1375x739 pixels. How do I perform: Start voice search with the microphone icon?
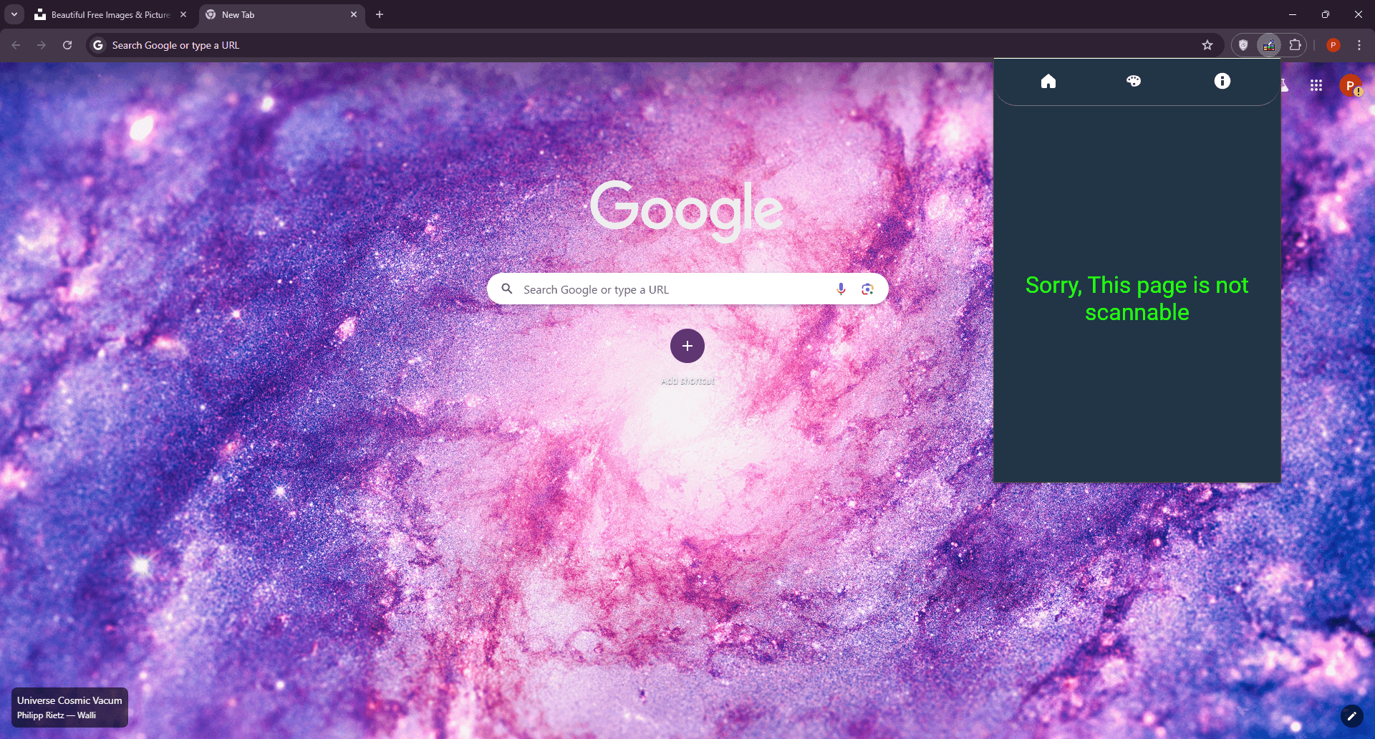(x=841, y=289)
